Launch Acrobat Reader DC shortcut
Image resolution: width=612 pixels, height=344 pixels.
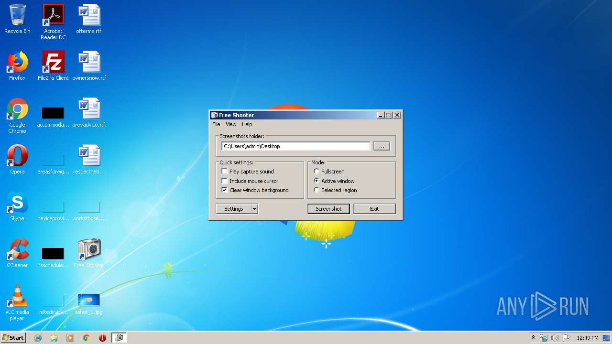coord(53,21)
